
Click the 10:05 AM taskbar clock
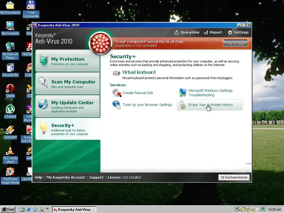click(x=274, y=210)
